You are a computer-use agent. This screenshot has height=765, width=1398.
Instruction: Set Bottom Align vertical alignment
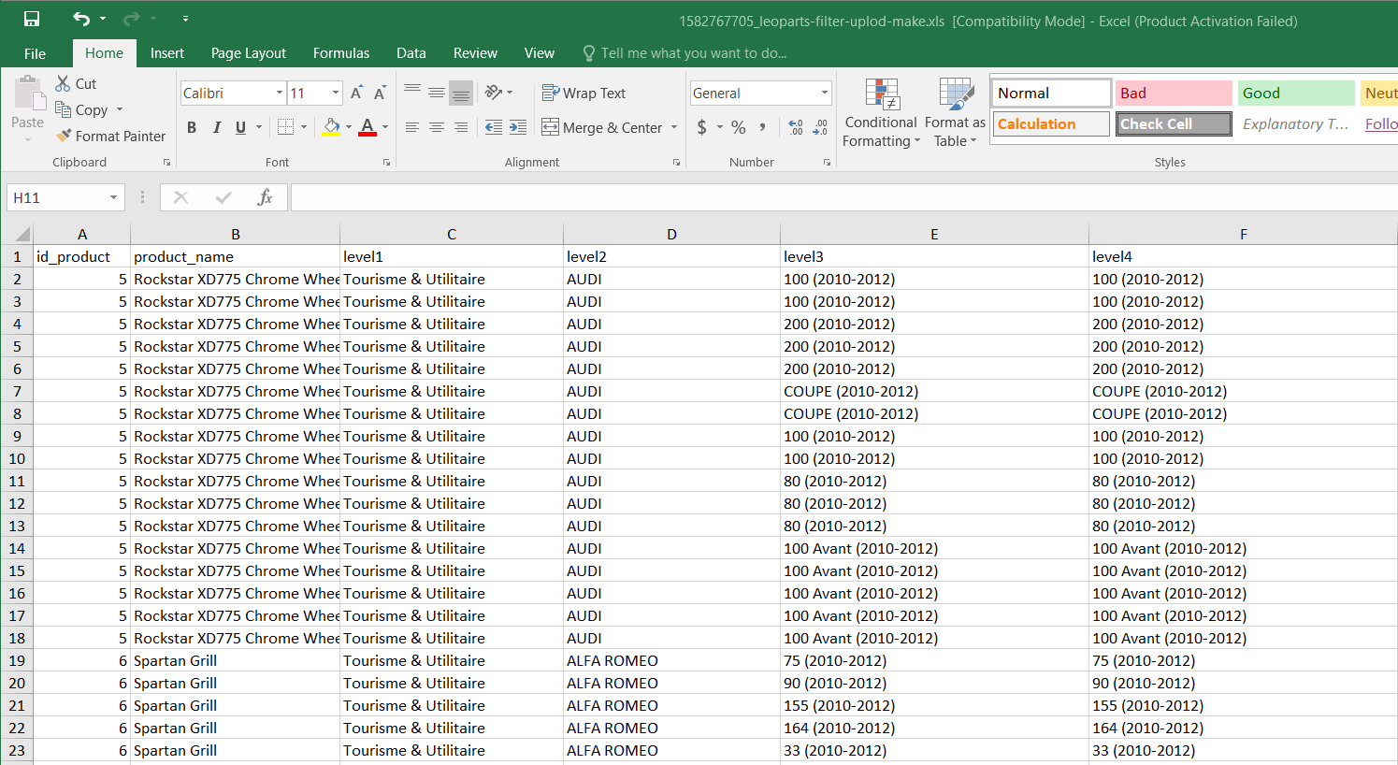point(461,93)
